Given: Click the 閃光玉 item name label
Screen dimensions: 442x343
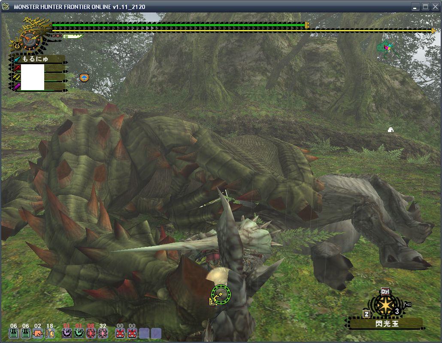Looking at the screenshot, I should (x=387, y=324).
